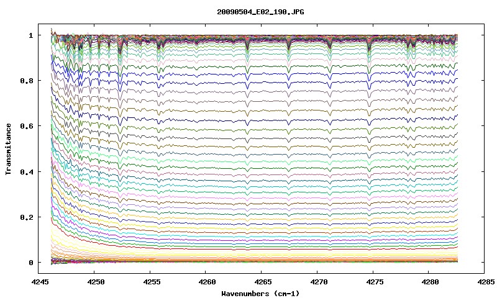Click the y-axis tick label 1
This screenshot has height=298, width=497.
coord(30,35)
